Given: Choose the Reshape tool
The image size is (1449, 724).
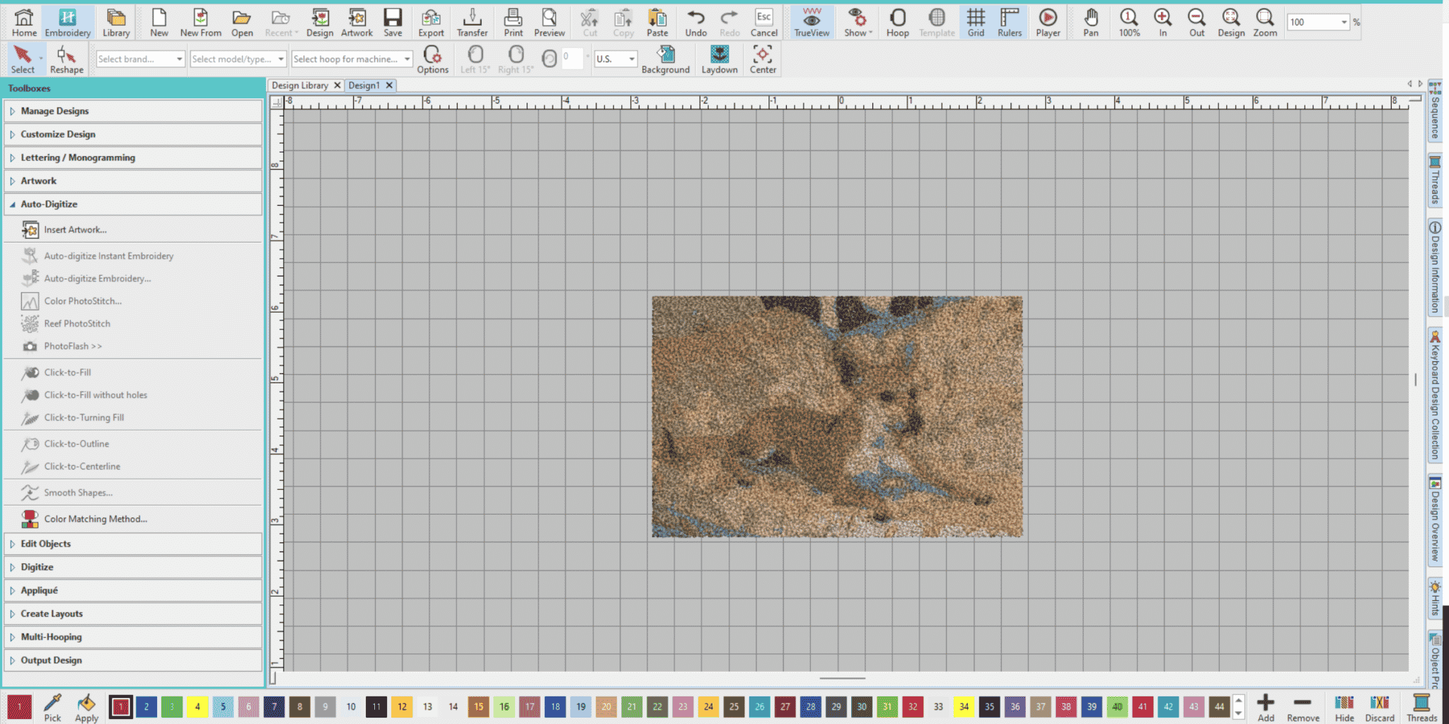Looking at the screenshot, I should pos(67,59).
